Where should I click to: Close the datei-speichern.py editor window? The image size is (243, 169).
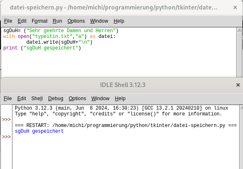click(x=235, y=7)
